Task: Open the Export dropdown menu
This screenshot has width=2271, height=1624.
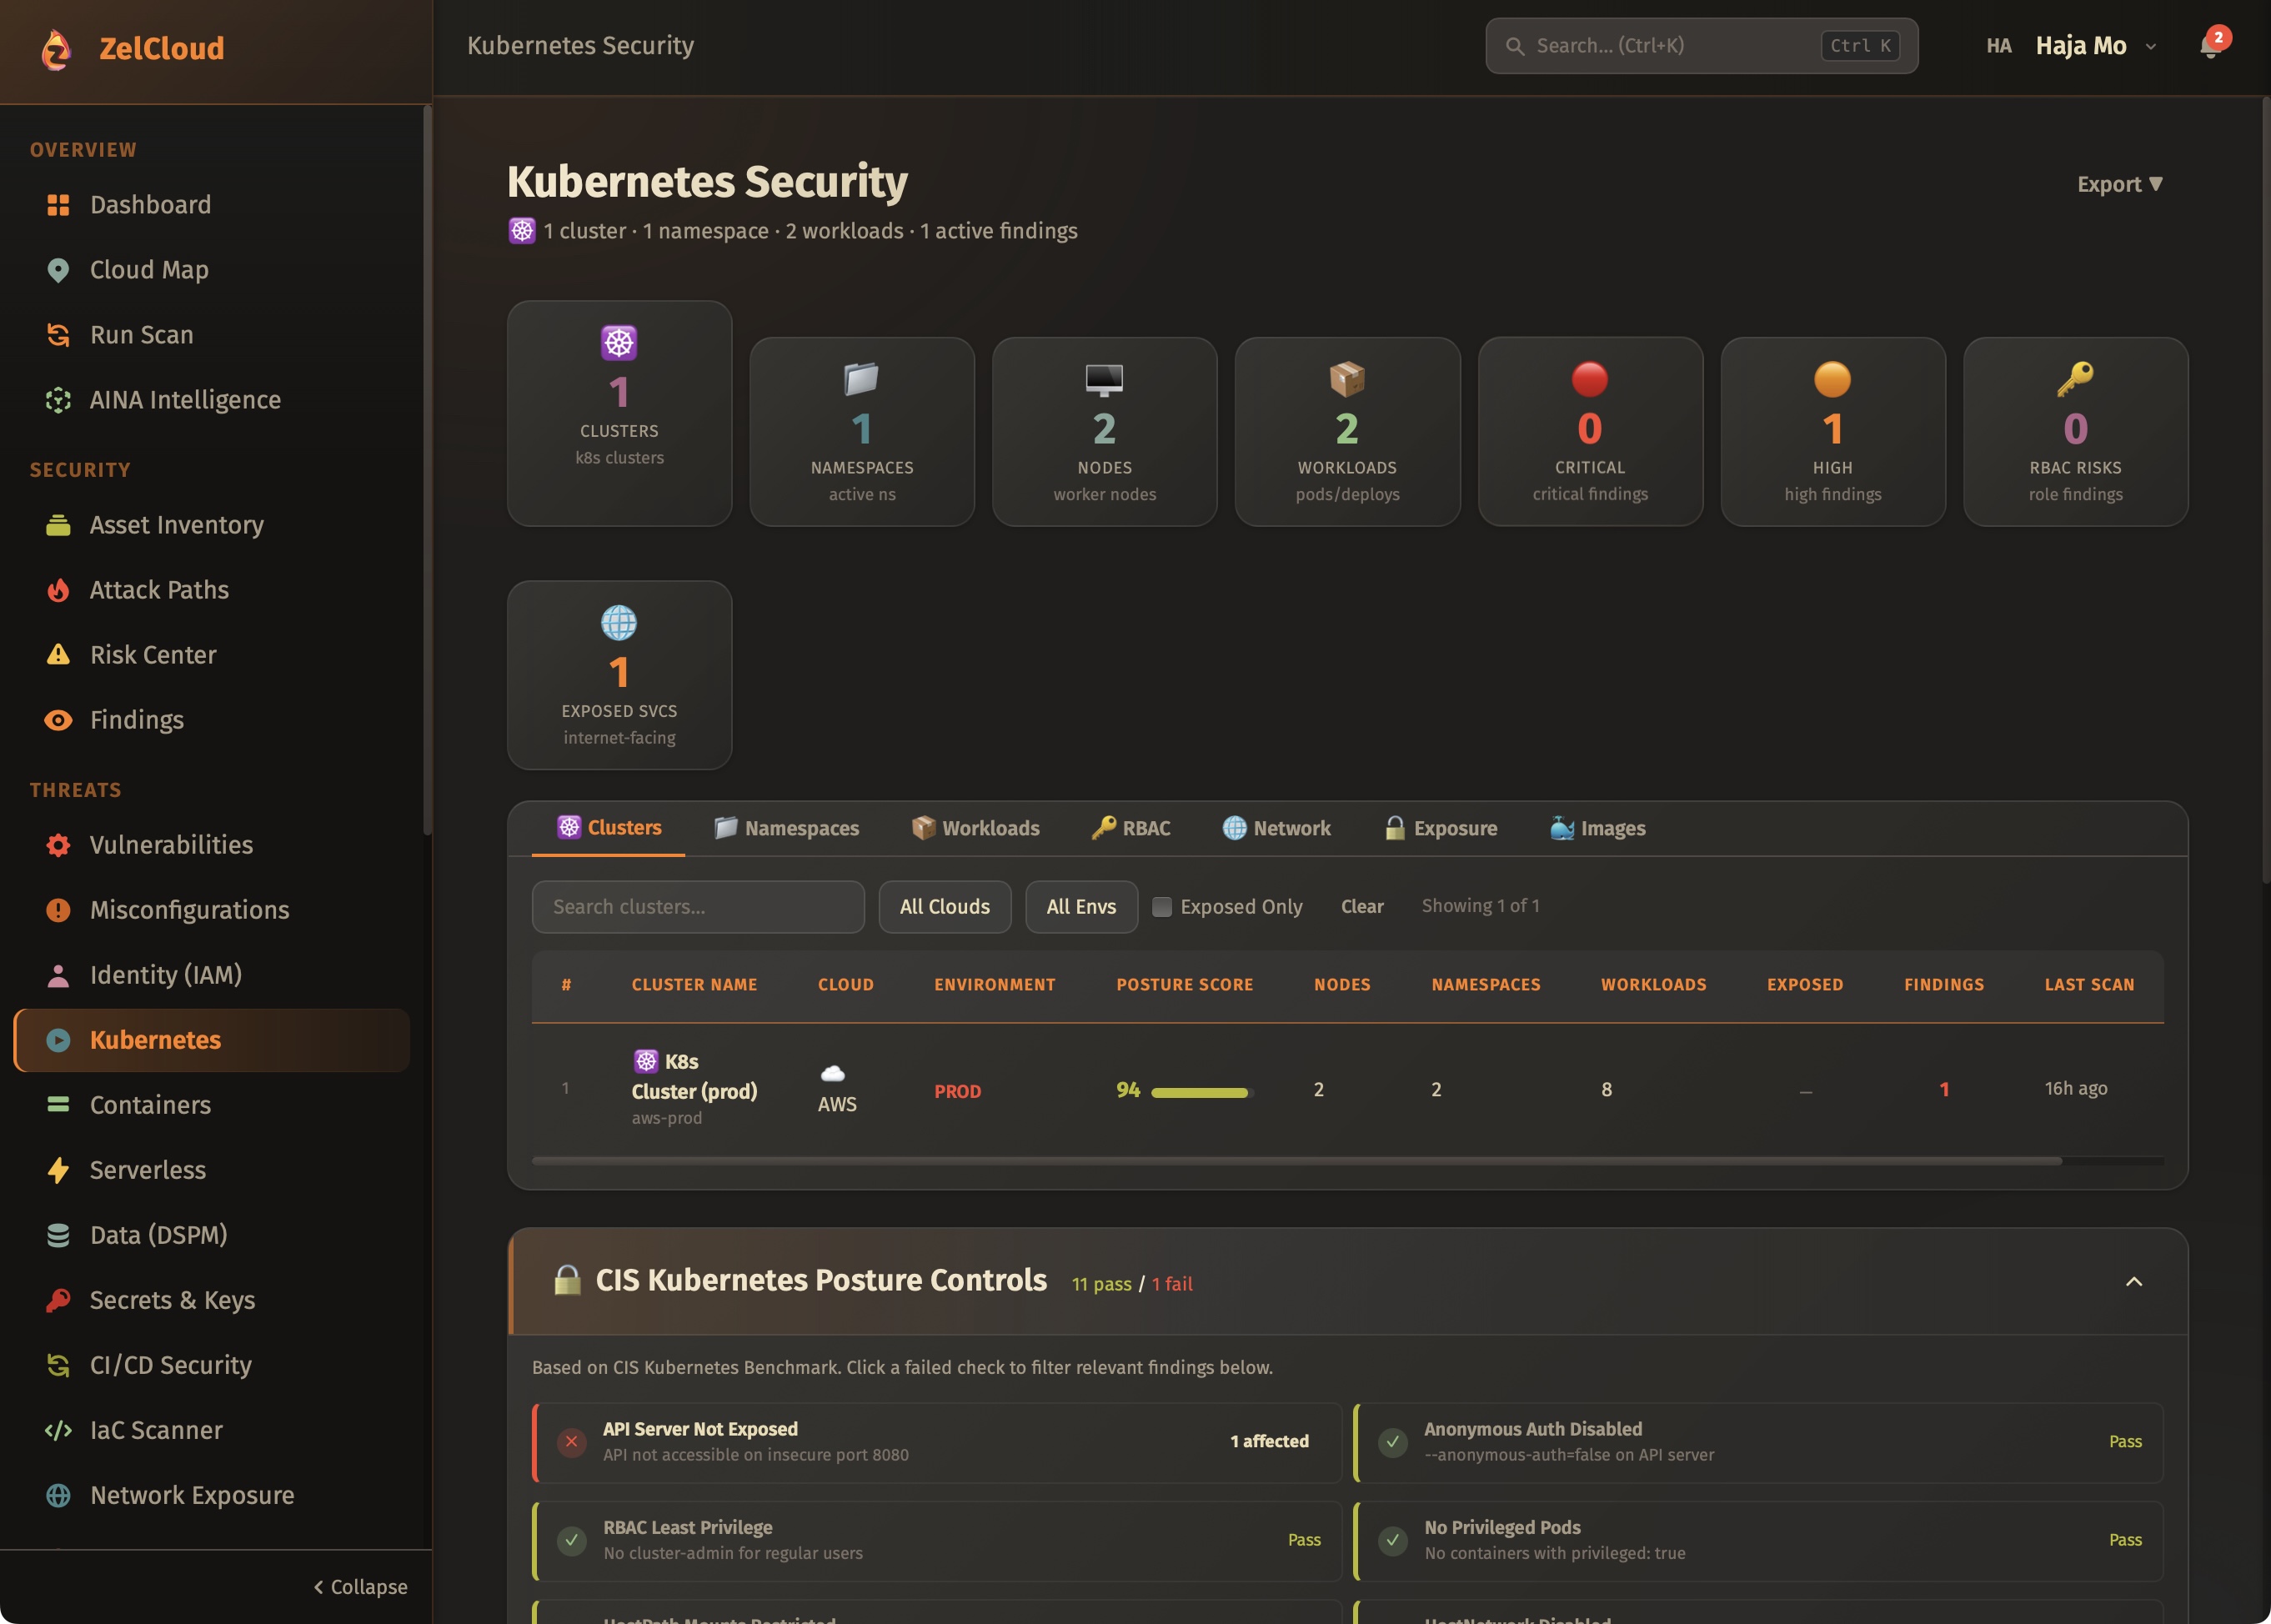Action: [x=2119, y=184]
